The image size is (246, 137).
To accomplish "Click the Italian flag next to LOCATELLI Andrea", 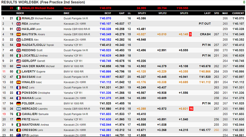I will [x=18, y=56].
